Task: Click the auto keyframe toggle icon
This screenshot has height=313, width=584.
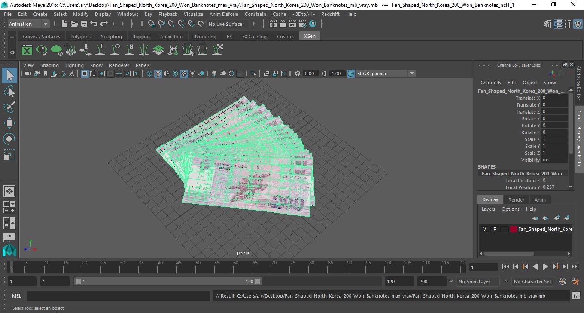Action: pos(563,282)
